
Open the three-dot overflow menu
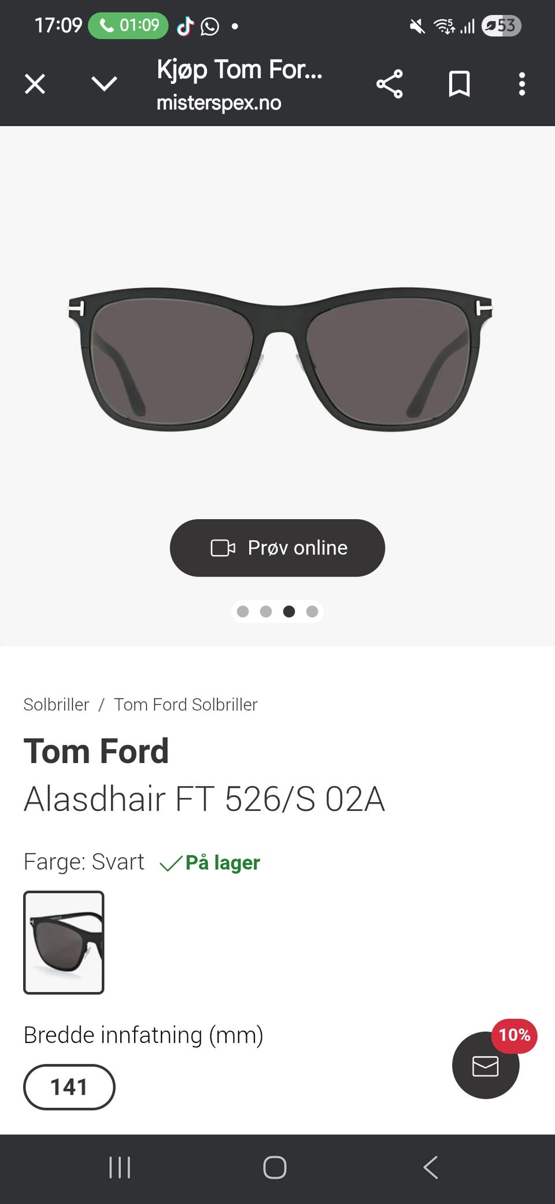[522, 85]
